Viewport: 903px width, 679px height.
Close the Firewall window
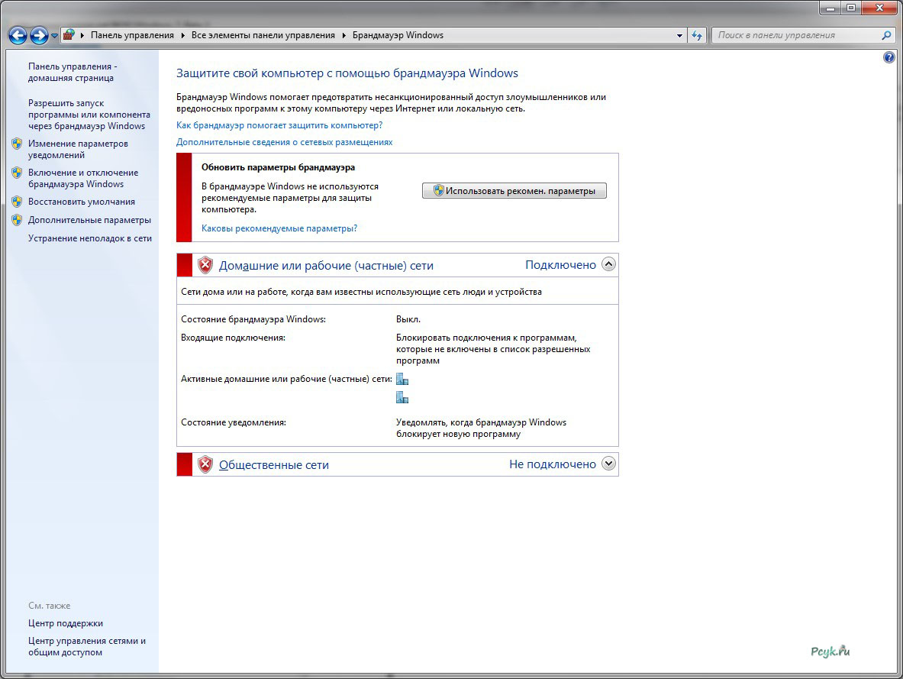(879, 8)
